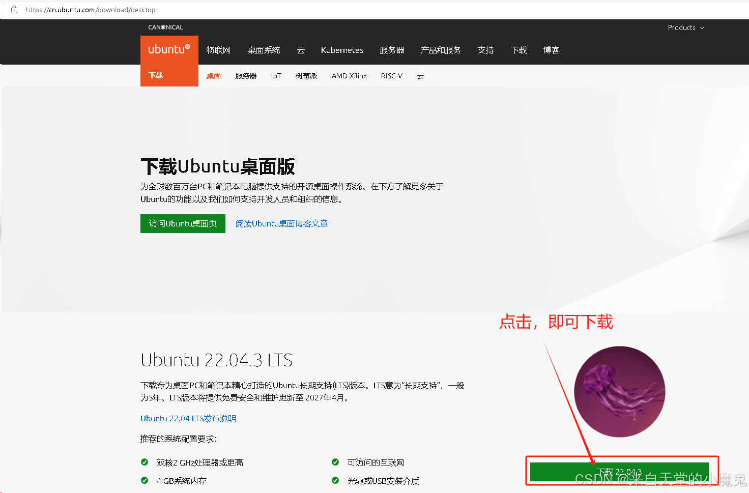Open the 桌面系统 menu

(x=264, y=50)
